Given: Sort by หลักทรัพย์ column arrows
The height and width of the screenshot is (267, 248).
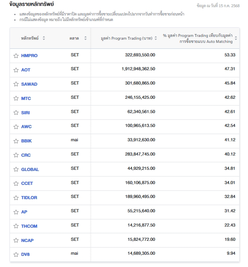Looking at the screenshot, I should pyautogui.click(x=44, y=38).
